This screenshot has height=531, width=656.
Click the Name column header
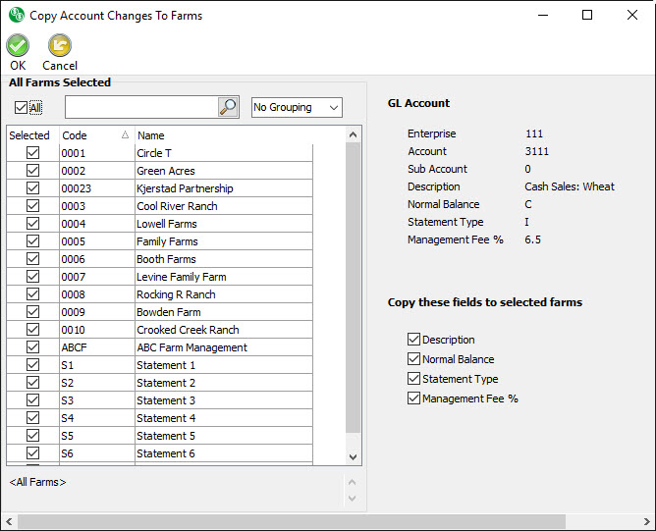[x=222, y=135]
